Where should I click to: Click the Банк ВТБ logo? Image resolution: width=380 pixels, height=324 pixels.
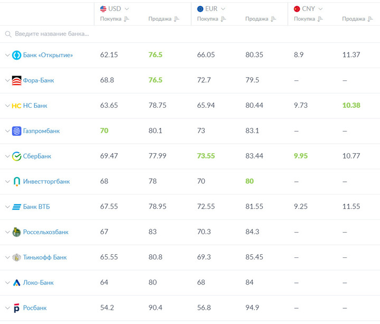[17, 207]
